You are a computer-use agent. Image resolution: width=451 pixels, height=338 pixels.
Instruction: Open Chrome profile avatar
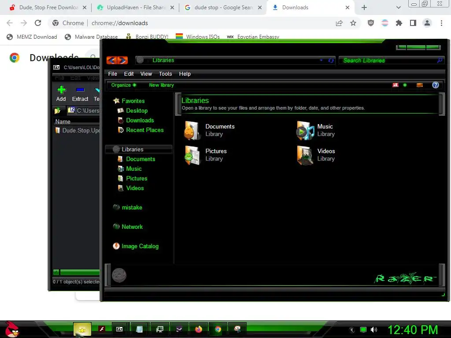point(427,23)
